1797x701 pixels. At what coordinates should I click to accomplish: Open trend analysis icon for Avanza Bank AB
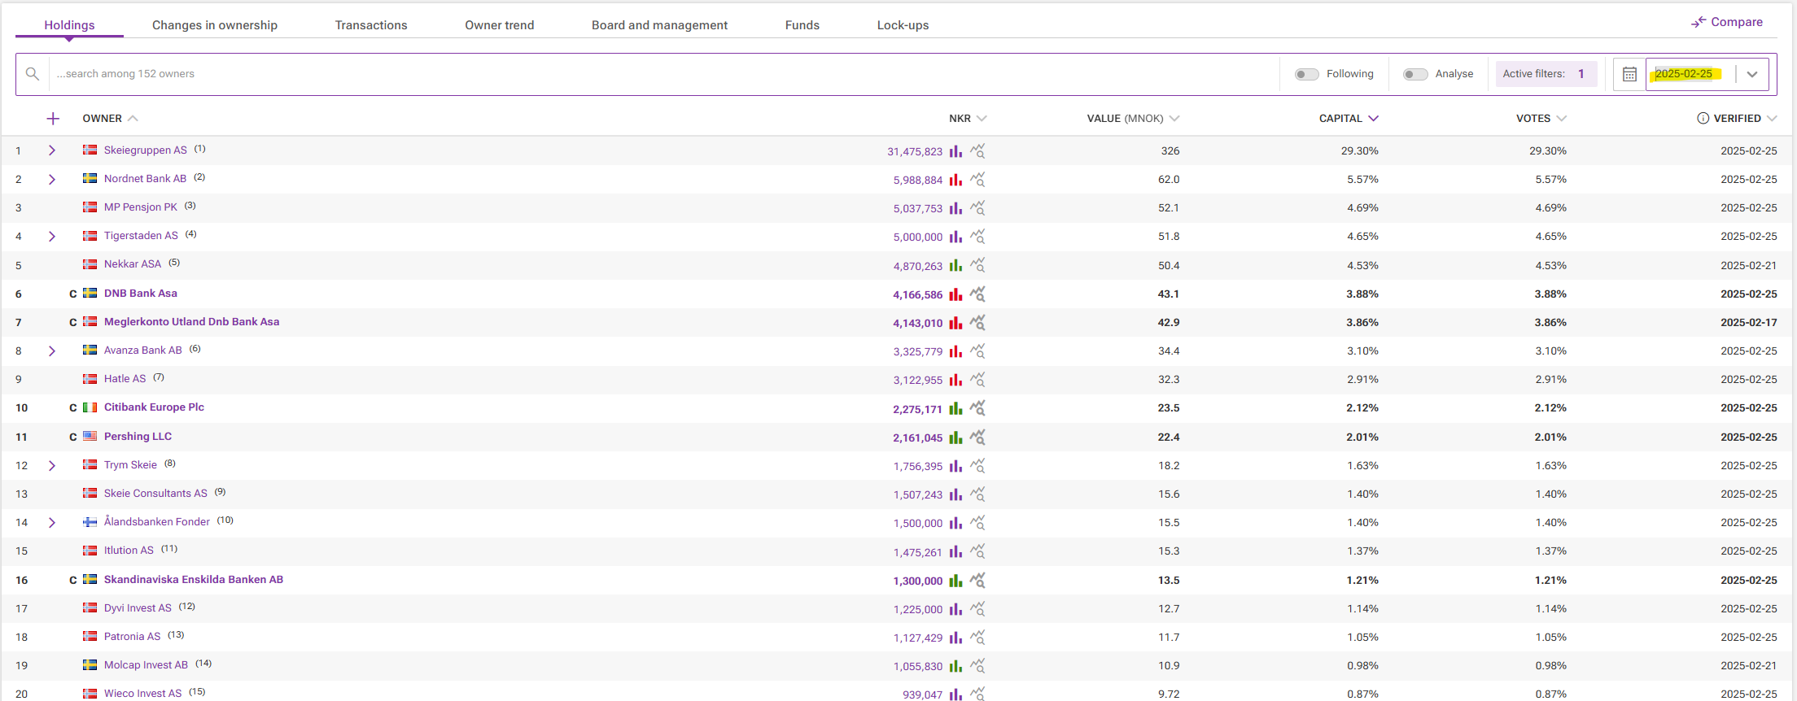pos(977,351)
